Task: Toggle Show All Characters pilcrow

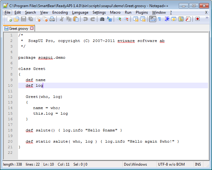Action: point(159,19)
